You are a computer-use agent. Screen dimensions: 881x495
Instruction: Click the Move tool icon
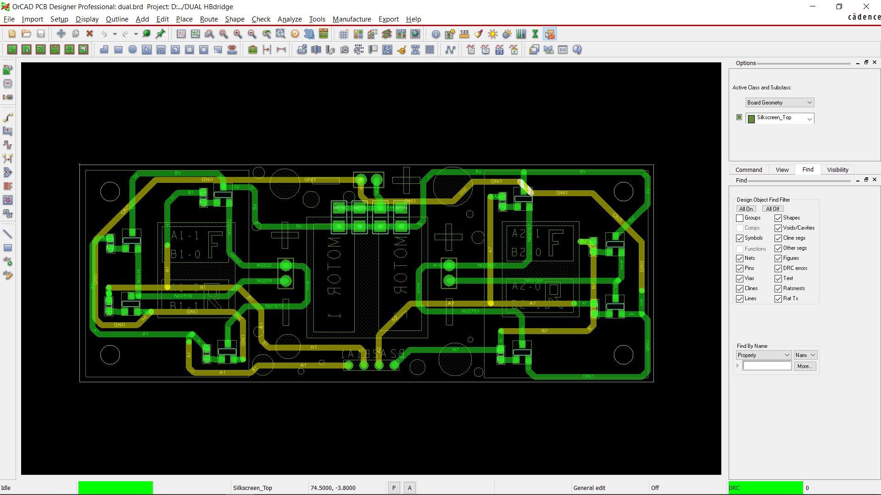[x=61, y=34]
